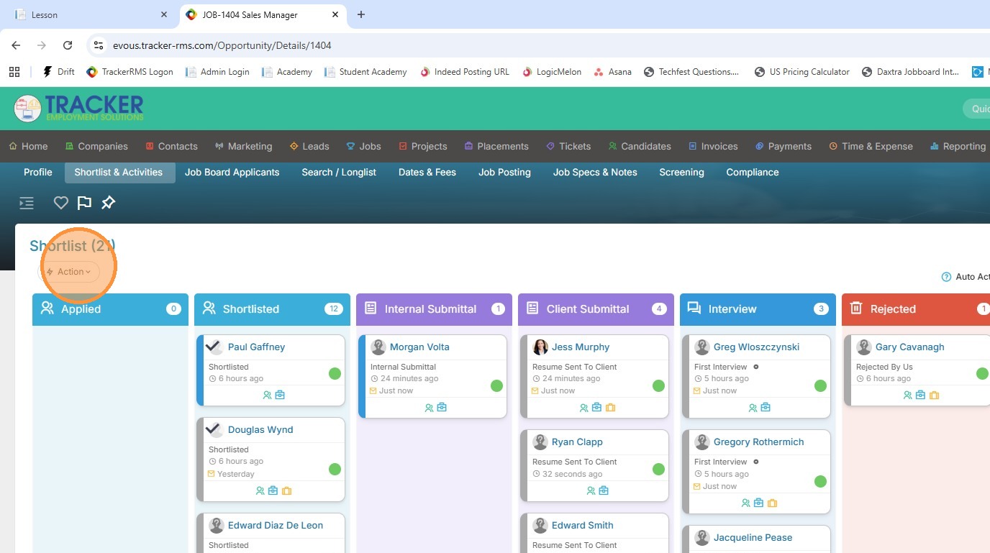Pin this job with the pushpin icon
The width and height of the screenshot is (990, 553).
(108, 204)
